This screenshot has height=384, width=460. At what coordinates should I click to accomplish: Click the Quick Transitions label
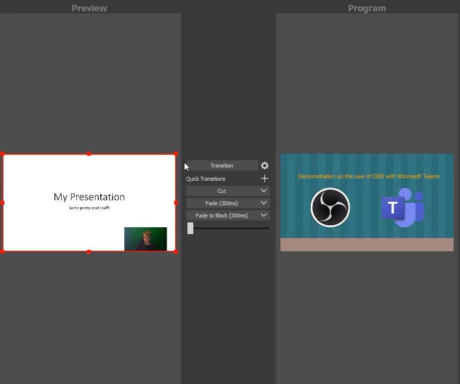click(x=206, y=179)
